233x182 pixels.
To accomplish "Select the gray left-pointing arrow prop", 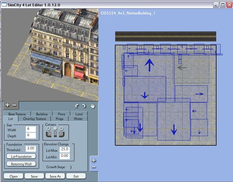I will click(182, 67).
